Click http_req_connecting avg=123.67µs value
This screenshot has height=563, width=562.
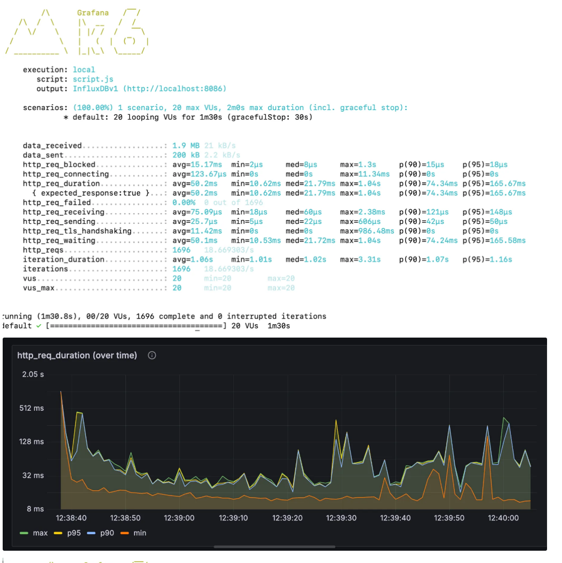click(x=199, y=174)
